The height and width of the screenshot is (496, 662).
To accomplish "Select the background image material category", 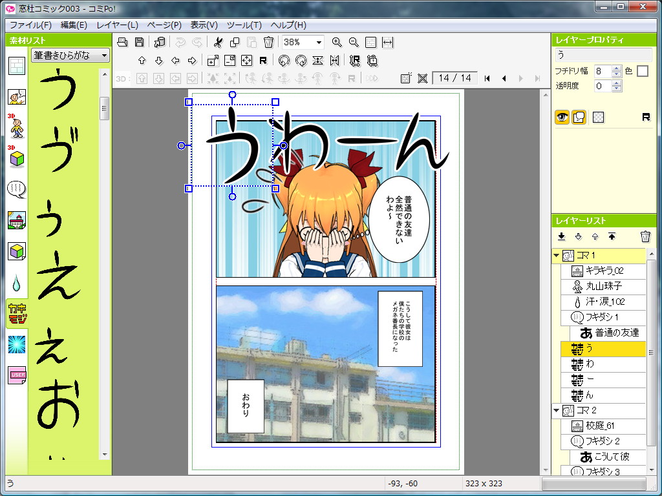I will click(17, 220).
